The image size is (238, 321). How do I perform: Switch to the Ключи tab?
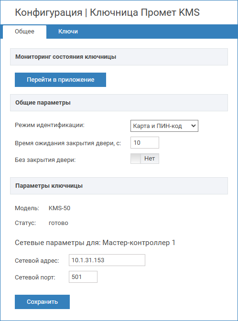68,32
